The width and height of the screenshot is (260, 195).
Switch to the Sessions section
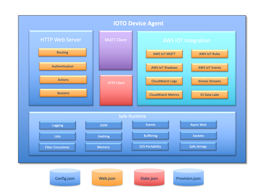(63, 93)
